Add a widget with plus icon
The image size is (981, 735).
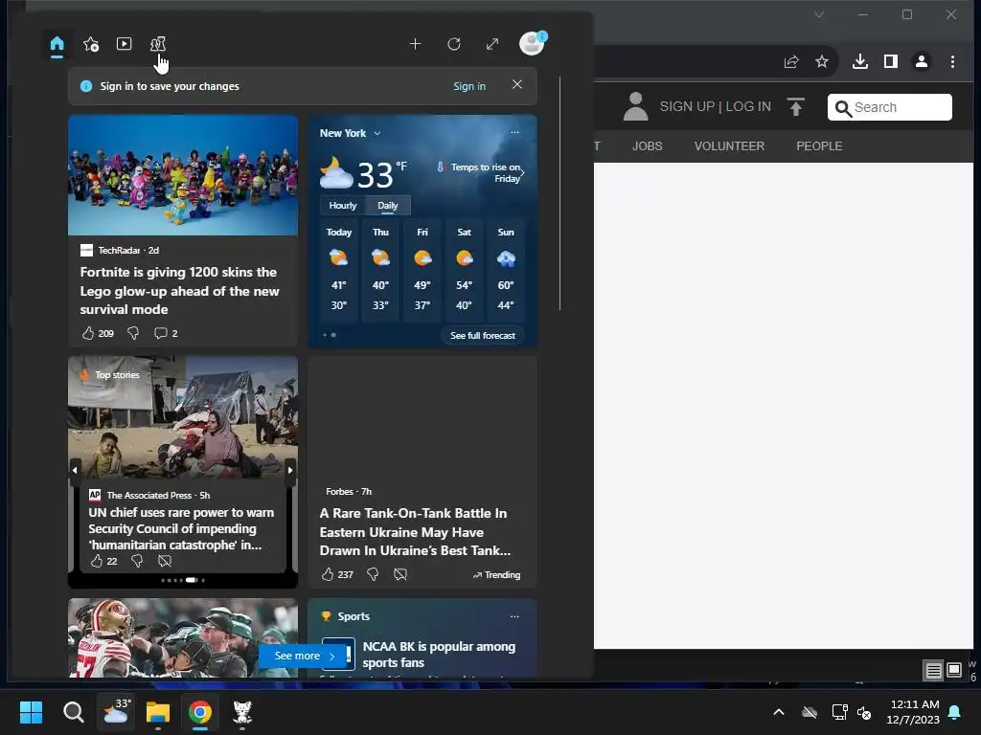(x=415, y=44)
